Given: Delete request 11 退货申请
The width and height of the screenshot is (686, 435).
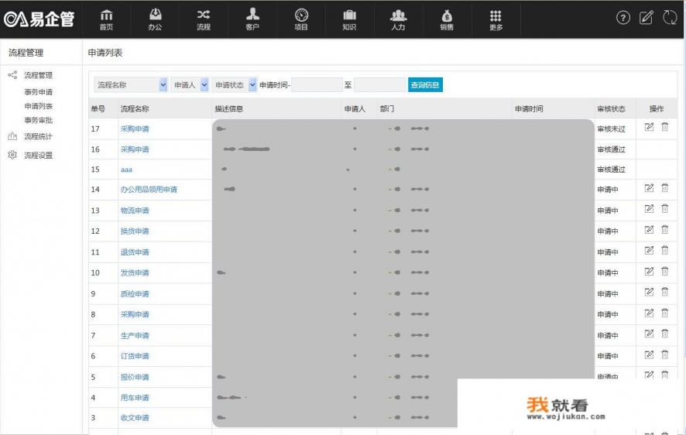Looking at the screenshot, I should tap(664, 250).
